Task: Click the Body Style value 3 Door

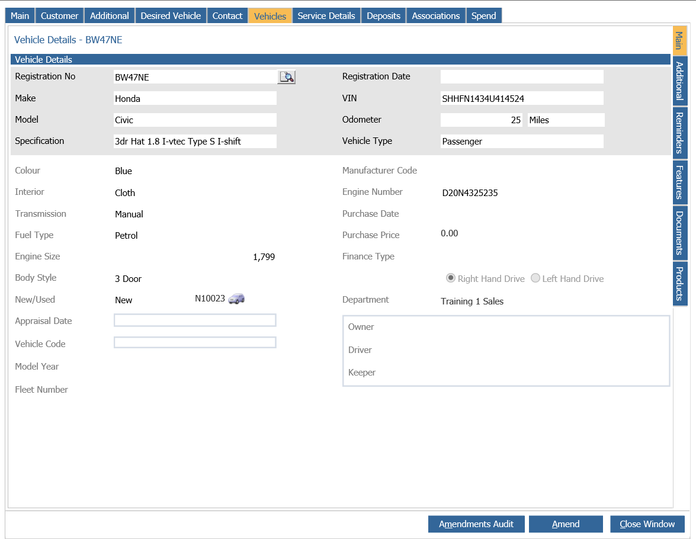Action: (129, 279)
